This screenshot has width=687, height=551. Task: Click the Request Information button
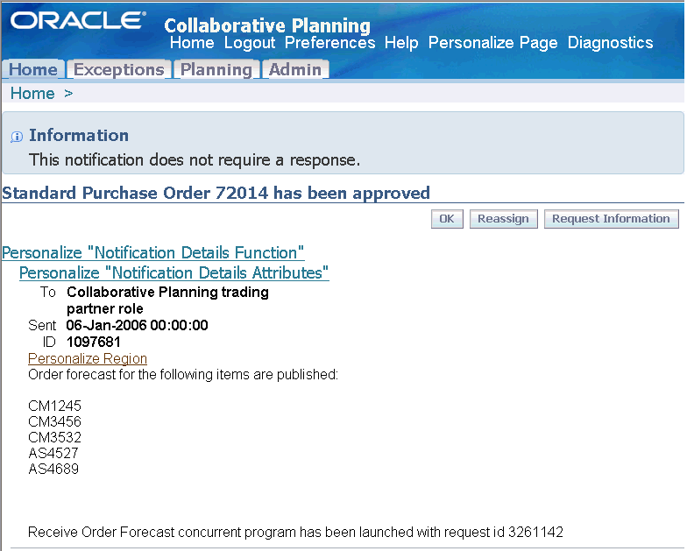(x=612, y=219)
